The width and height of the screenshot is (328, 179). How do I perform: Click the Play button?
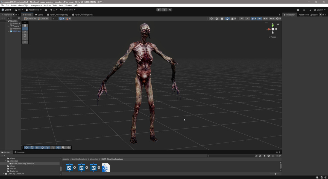tap(159, 10)
